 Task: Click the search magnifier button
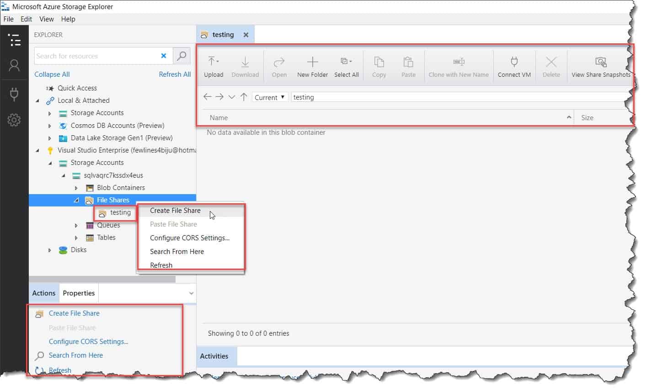click(x=182, y=56)
